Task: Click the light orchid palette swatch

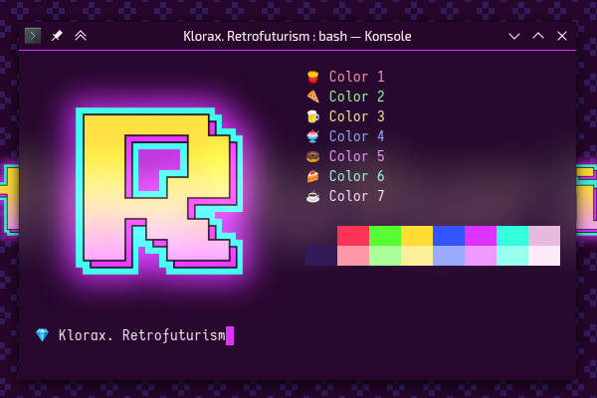Action: [481, 256]
